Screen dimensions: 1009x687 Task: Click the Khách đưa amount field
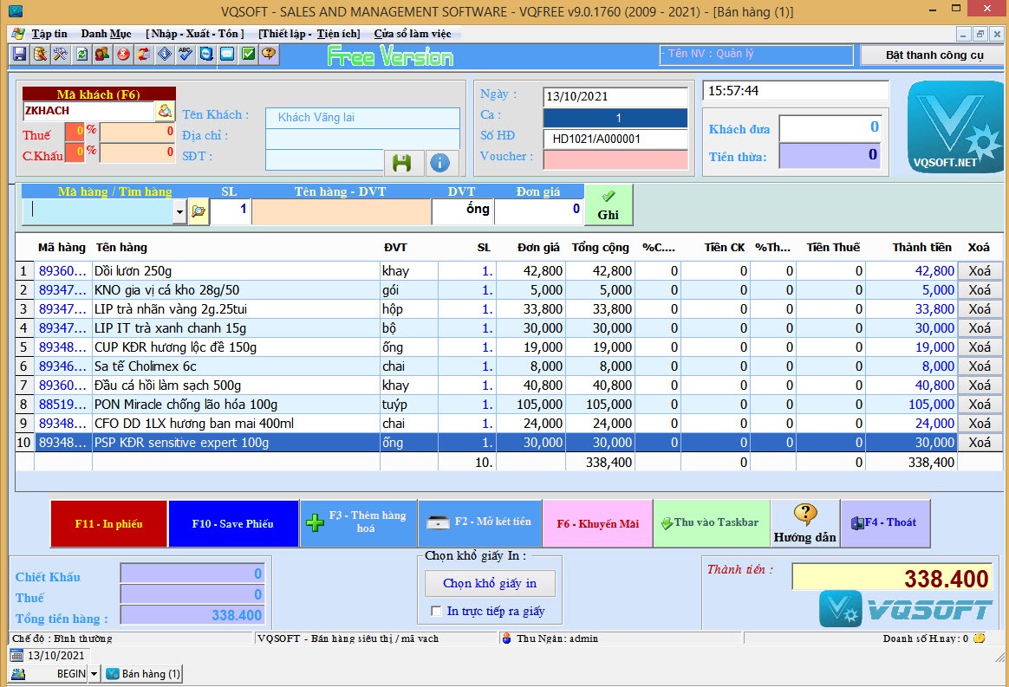click(x=830, y=127)
